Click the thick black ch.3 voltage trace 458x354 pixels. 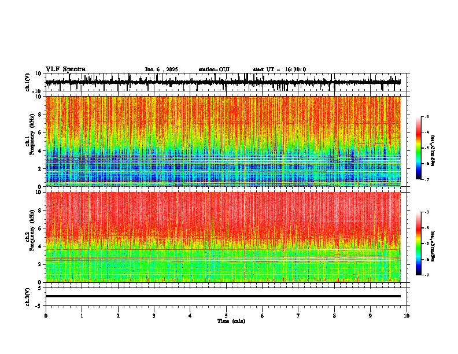coord(223,296)
